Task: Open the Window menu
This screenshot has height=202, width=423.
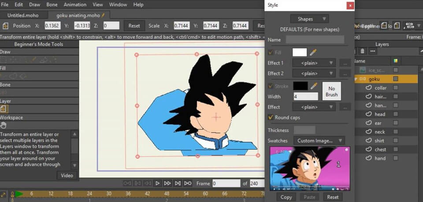Action: (118, 4)
